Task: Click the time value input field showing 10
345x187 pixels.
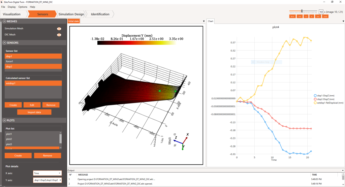Action: click(321, 12)
